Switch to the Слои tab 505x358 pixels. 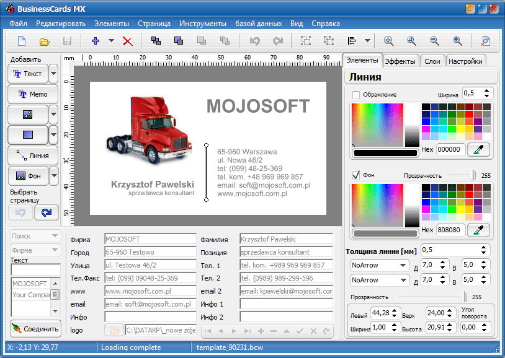(x=432, y=61)
